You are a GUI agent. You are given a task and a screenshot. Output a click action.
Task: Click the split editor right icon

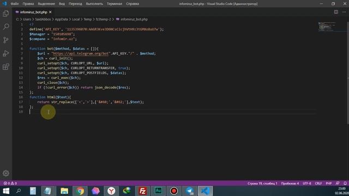coord(336,12)
